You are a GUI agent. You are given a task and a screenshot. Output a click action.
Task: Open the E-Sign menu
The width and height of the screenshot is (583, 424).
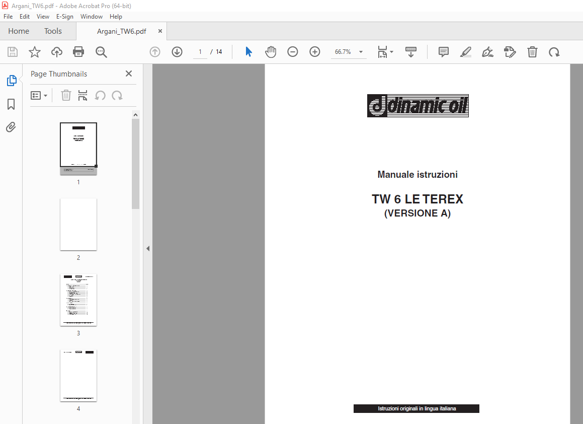65,17
